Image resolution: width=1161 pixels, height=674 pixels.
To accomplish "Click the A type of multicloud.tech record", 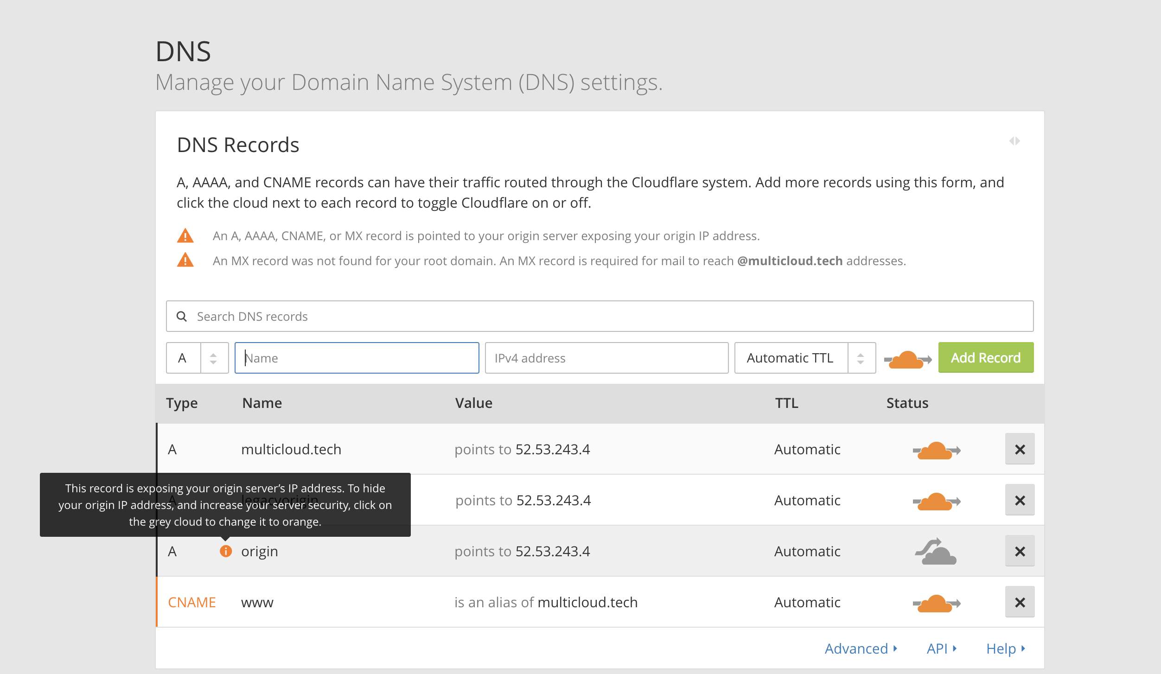I will 172,449.
